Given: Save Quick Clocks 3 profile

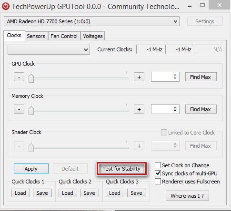Looking at the screenshot, I should point(137,193).
